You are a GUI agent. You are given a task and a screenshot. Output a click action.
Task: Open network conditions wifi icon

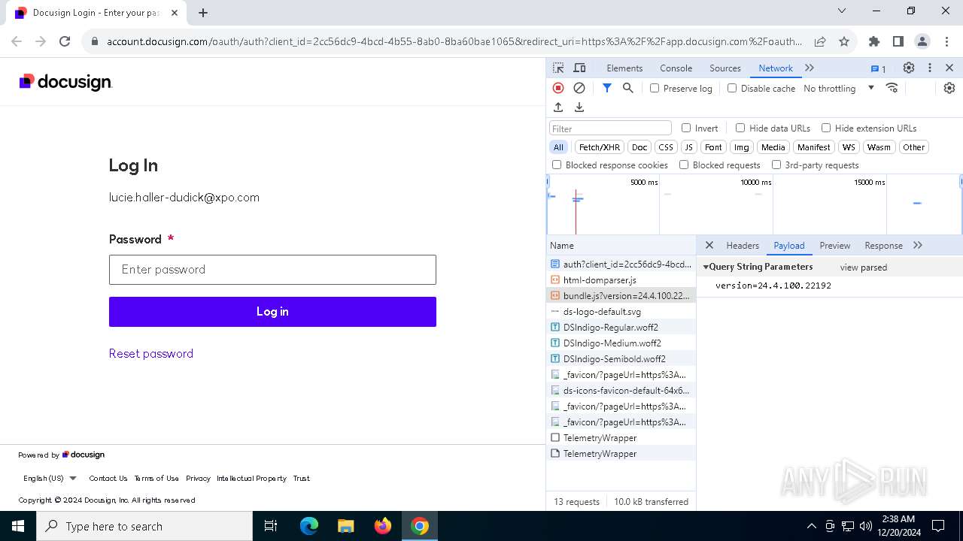click(892, 88)
